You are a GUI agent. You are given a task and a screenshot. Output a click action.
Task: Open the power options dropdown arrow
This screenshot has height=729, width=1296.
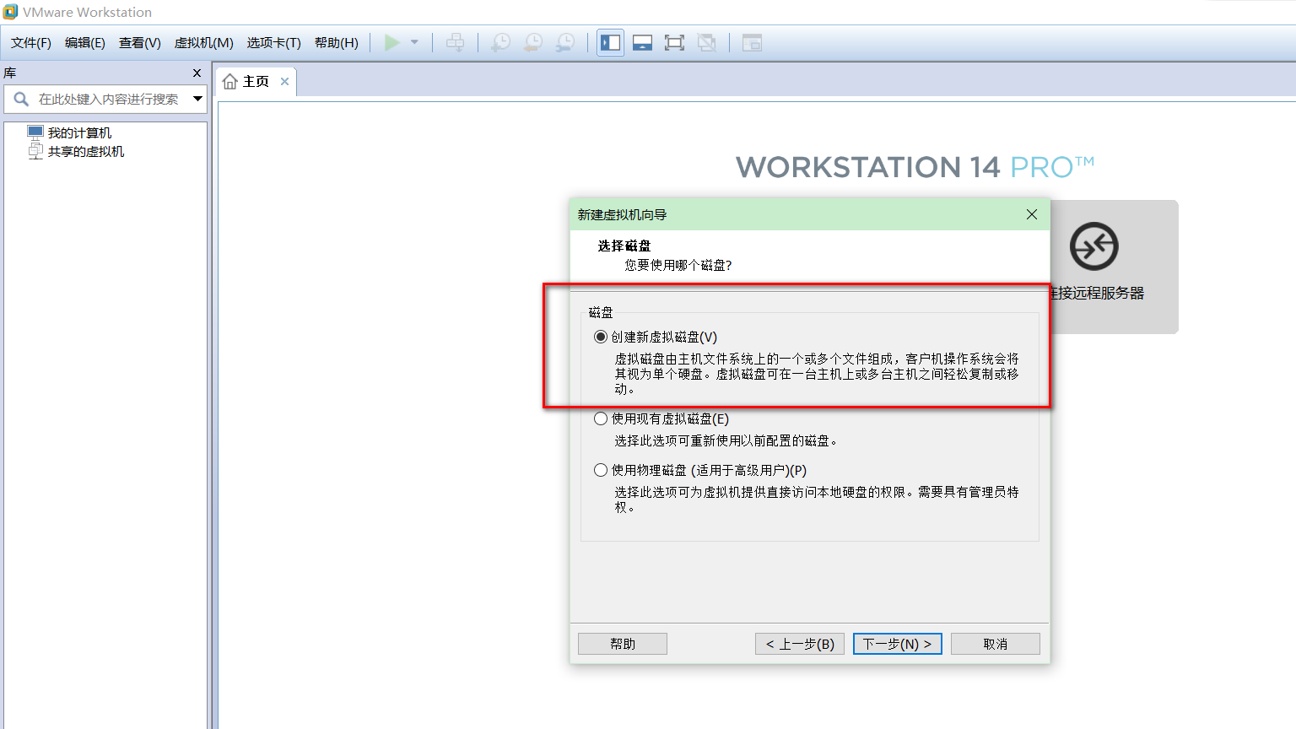pyautogui.click(x=413, y=42)
